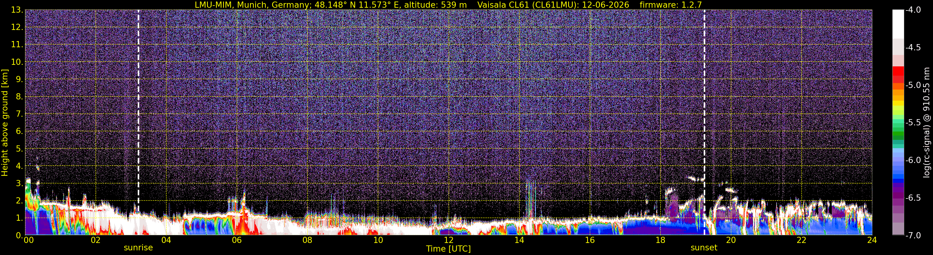Click the white segment of the colorbar
The width and height of the screenshot is (933, 255).
pos(898,24)
